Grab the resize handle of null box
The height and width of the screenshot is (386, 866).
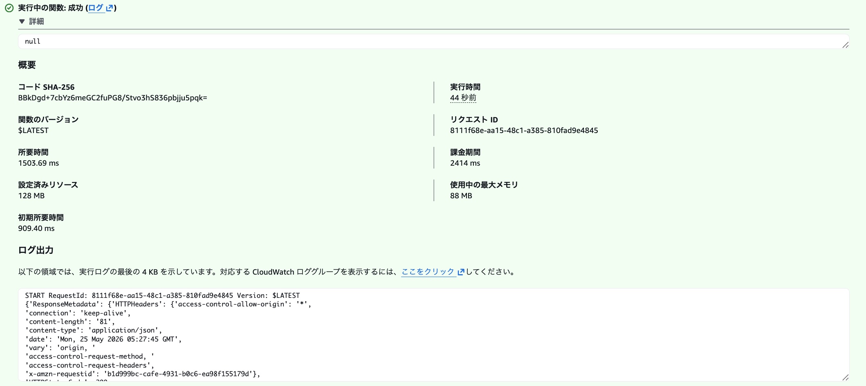tap(845, 45)
